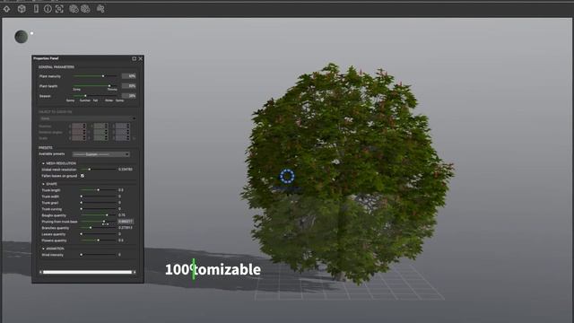This screenshot has width=574, height=323.
Task: Click the rightmost globe-and-nodes toolbar icon
Action: point(100,9)
